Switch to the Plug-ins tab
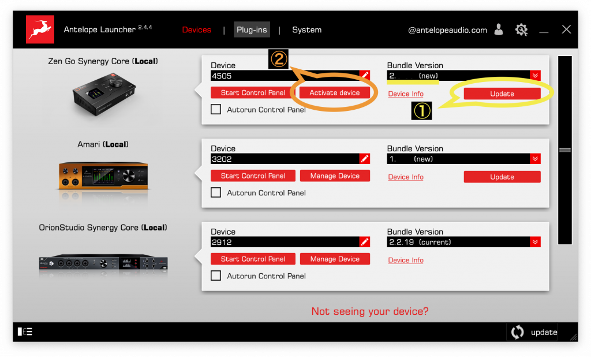Screen dimensions: 591x357 (x=252, y=30)
